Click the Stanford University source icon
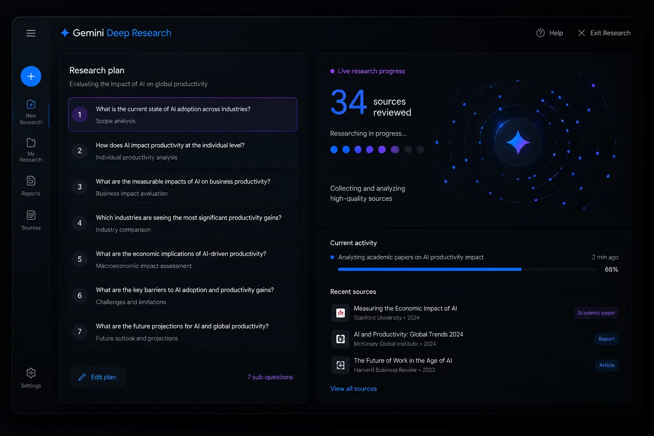Image resolution: width=654 pixels, height=436 pixels. tap(341, 313)
